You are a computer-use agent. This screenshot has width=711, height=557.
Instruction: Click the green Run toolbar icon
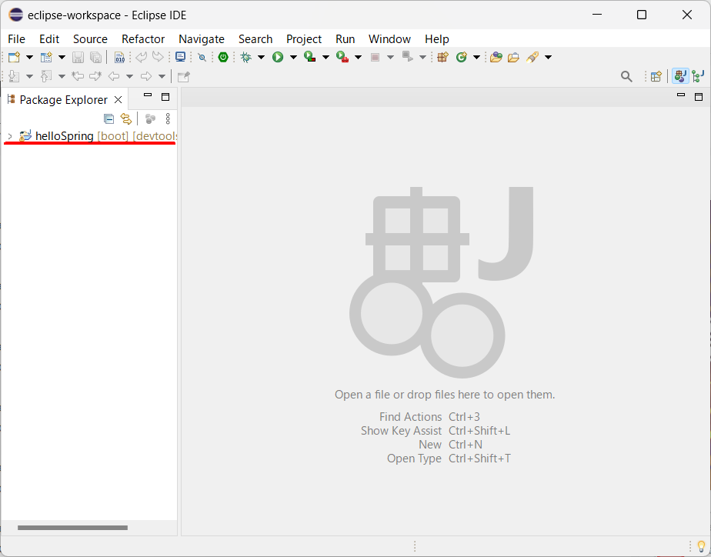(x=278, y=57)
